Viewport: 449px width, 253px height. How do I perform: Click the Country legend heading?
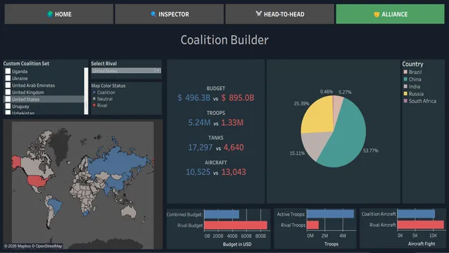[412, 64]
